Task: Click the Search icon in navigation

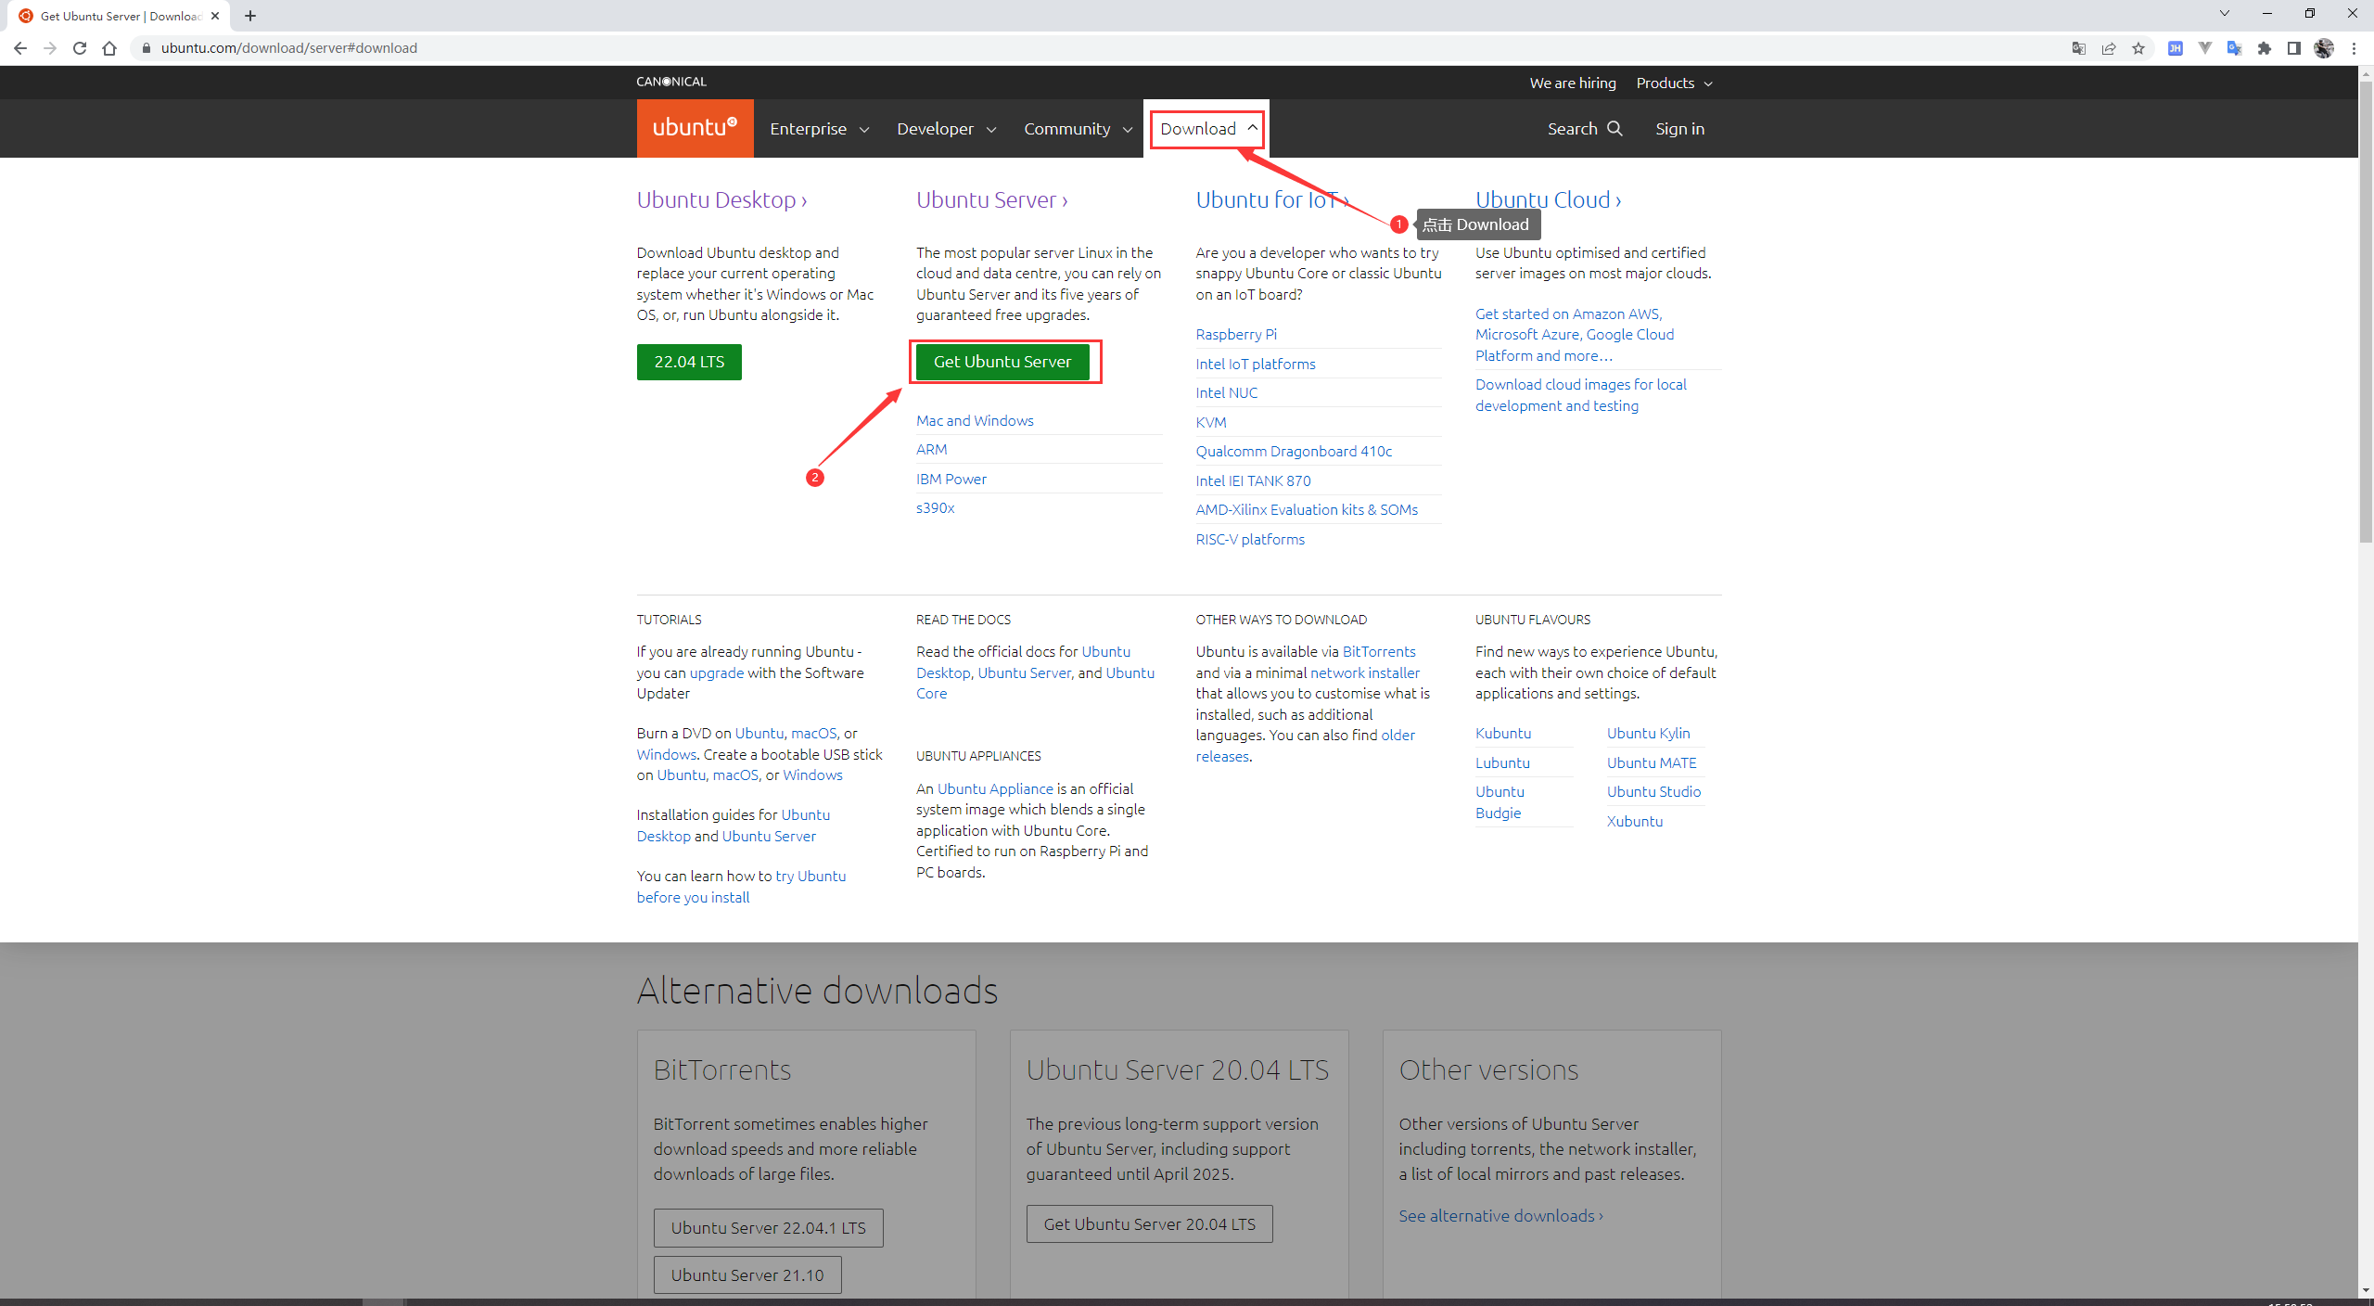Action: (1612, 129)
